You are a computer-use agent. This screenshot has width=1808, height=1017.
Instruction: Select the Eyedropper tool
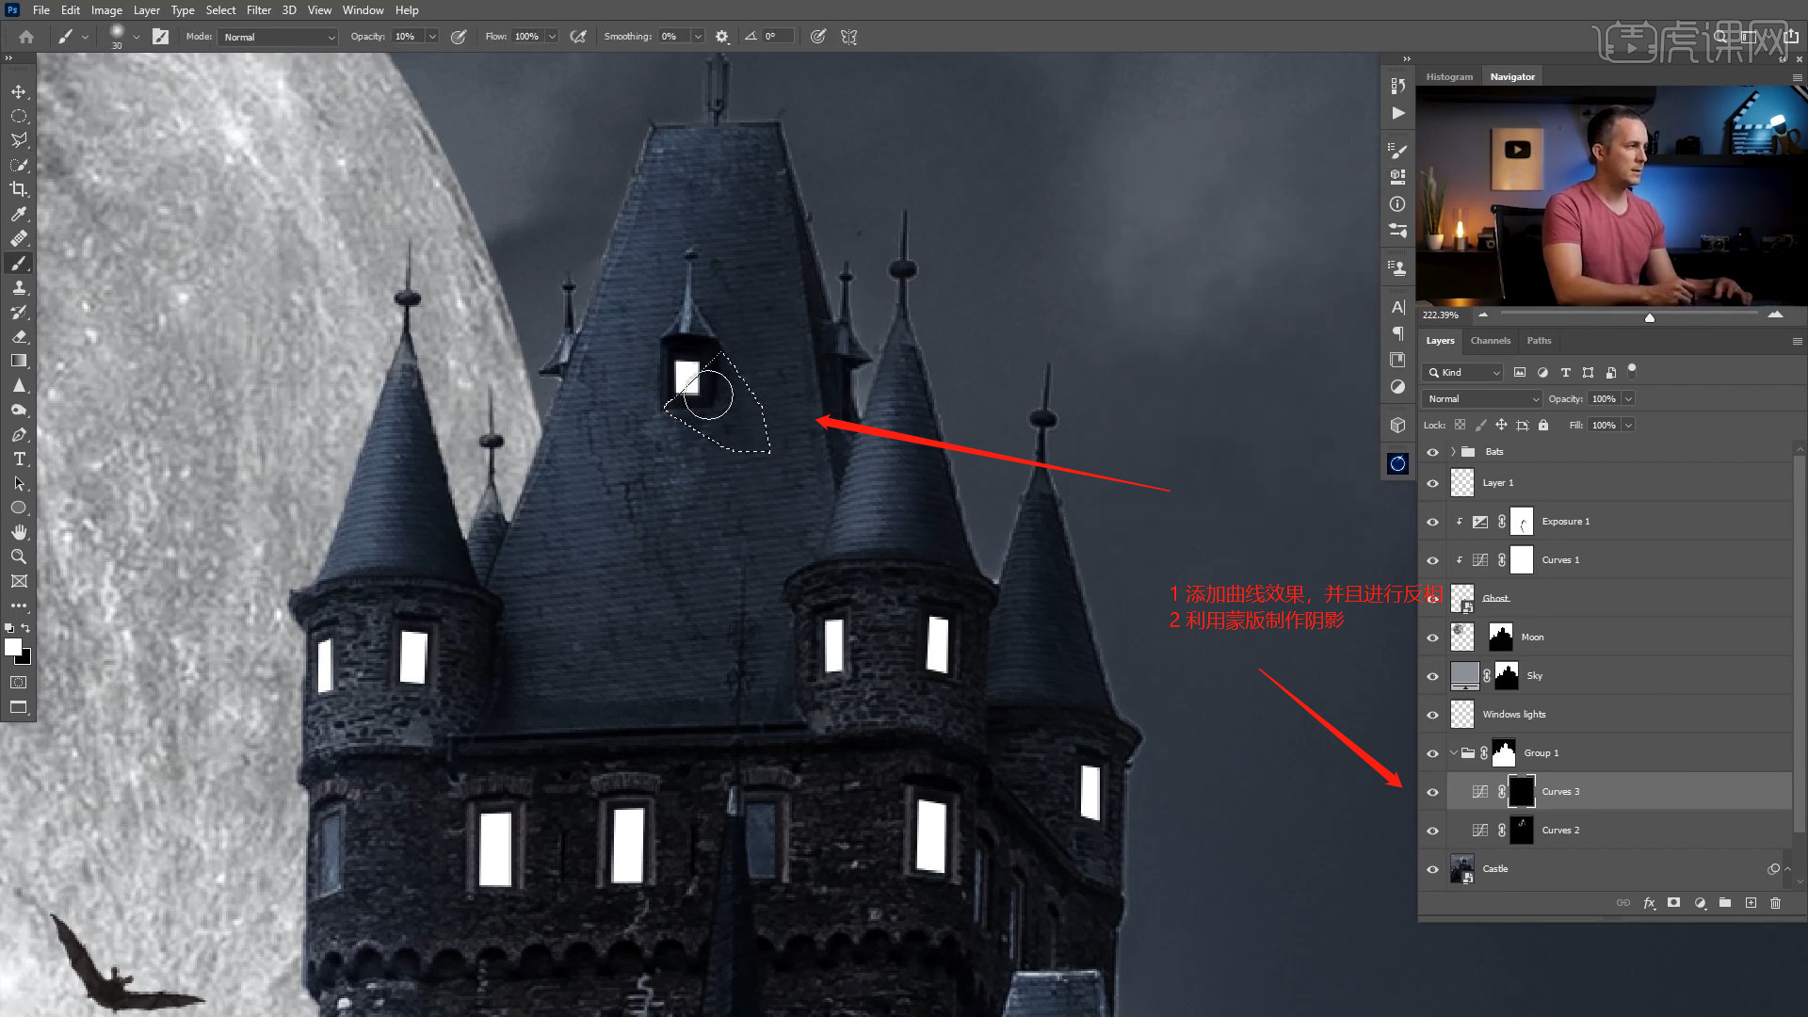tap(19, 214)
